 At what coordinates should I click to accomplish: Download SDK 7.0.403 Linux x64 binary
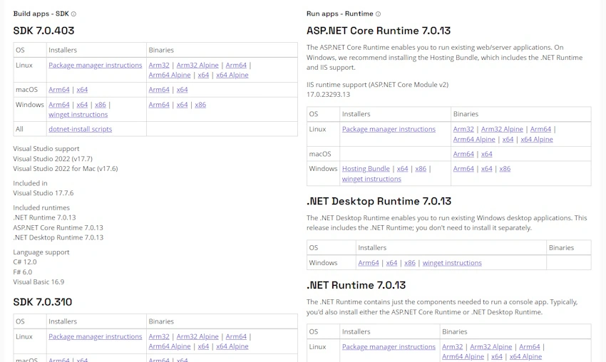point(203,75)
